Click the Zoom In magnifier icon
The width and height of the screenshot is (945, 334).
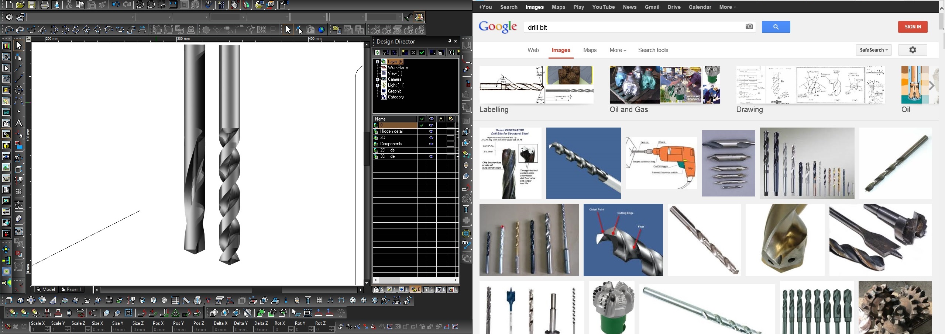(140, 5)
